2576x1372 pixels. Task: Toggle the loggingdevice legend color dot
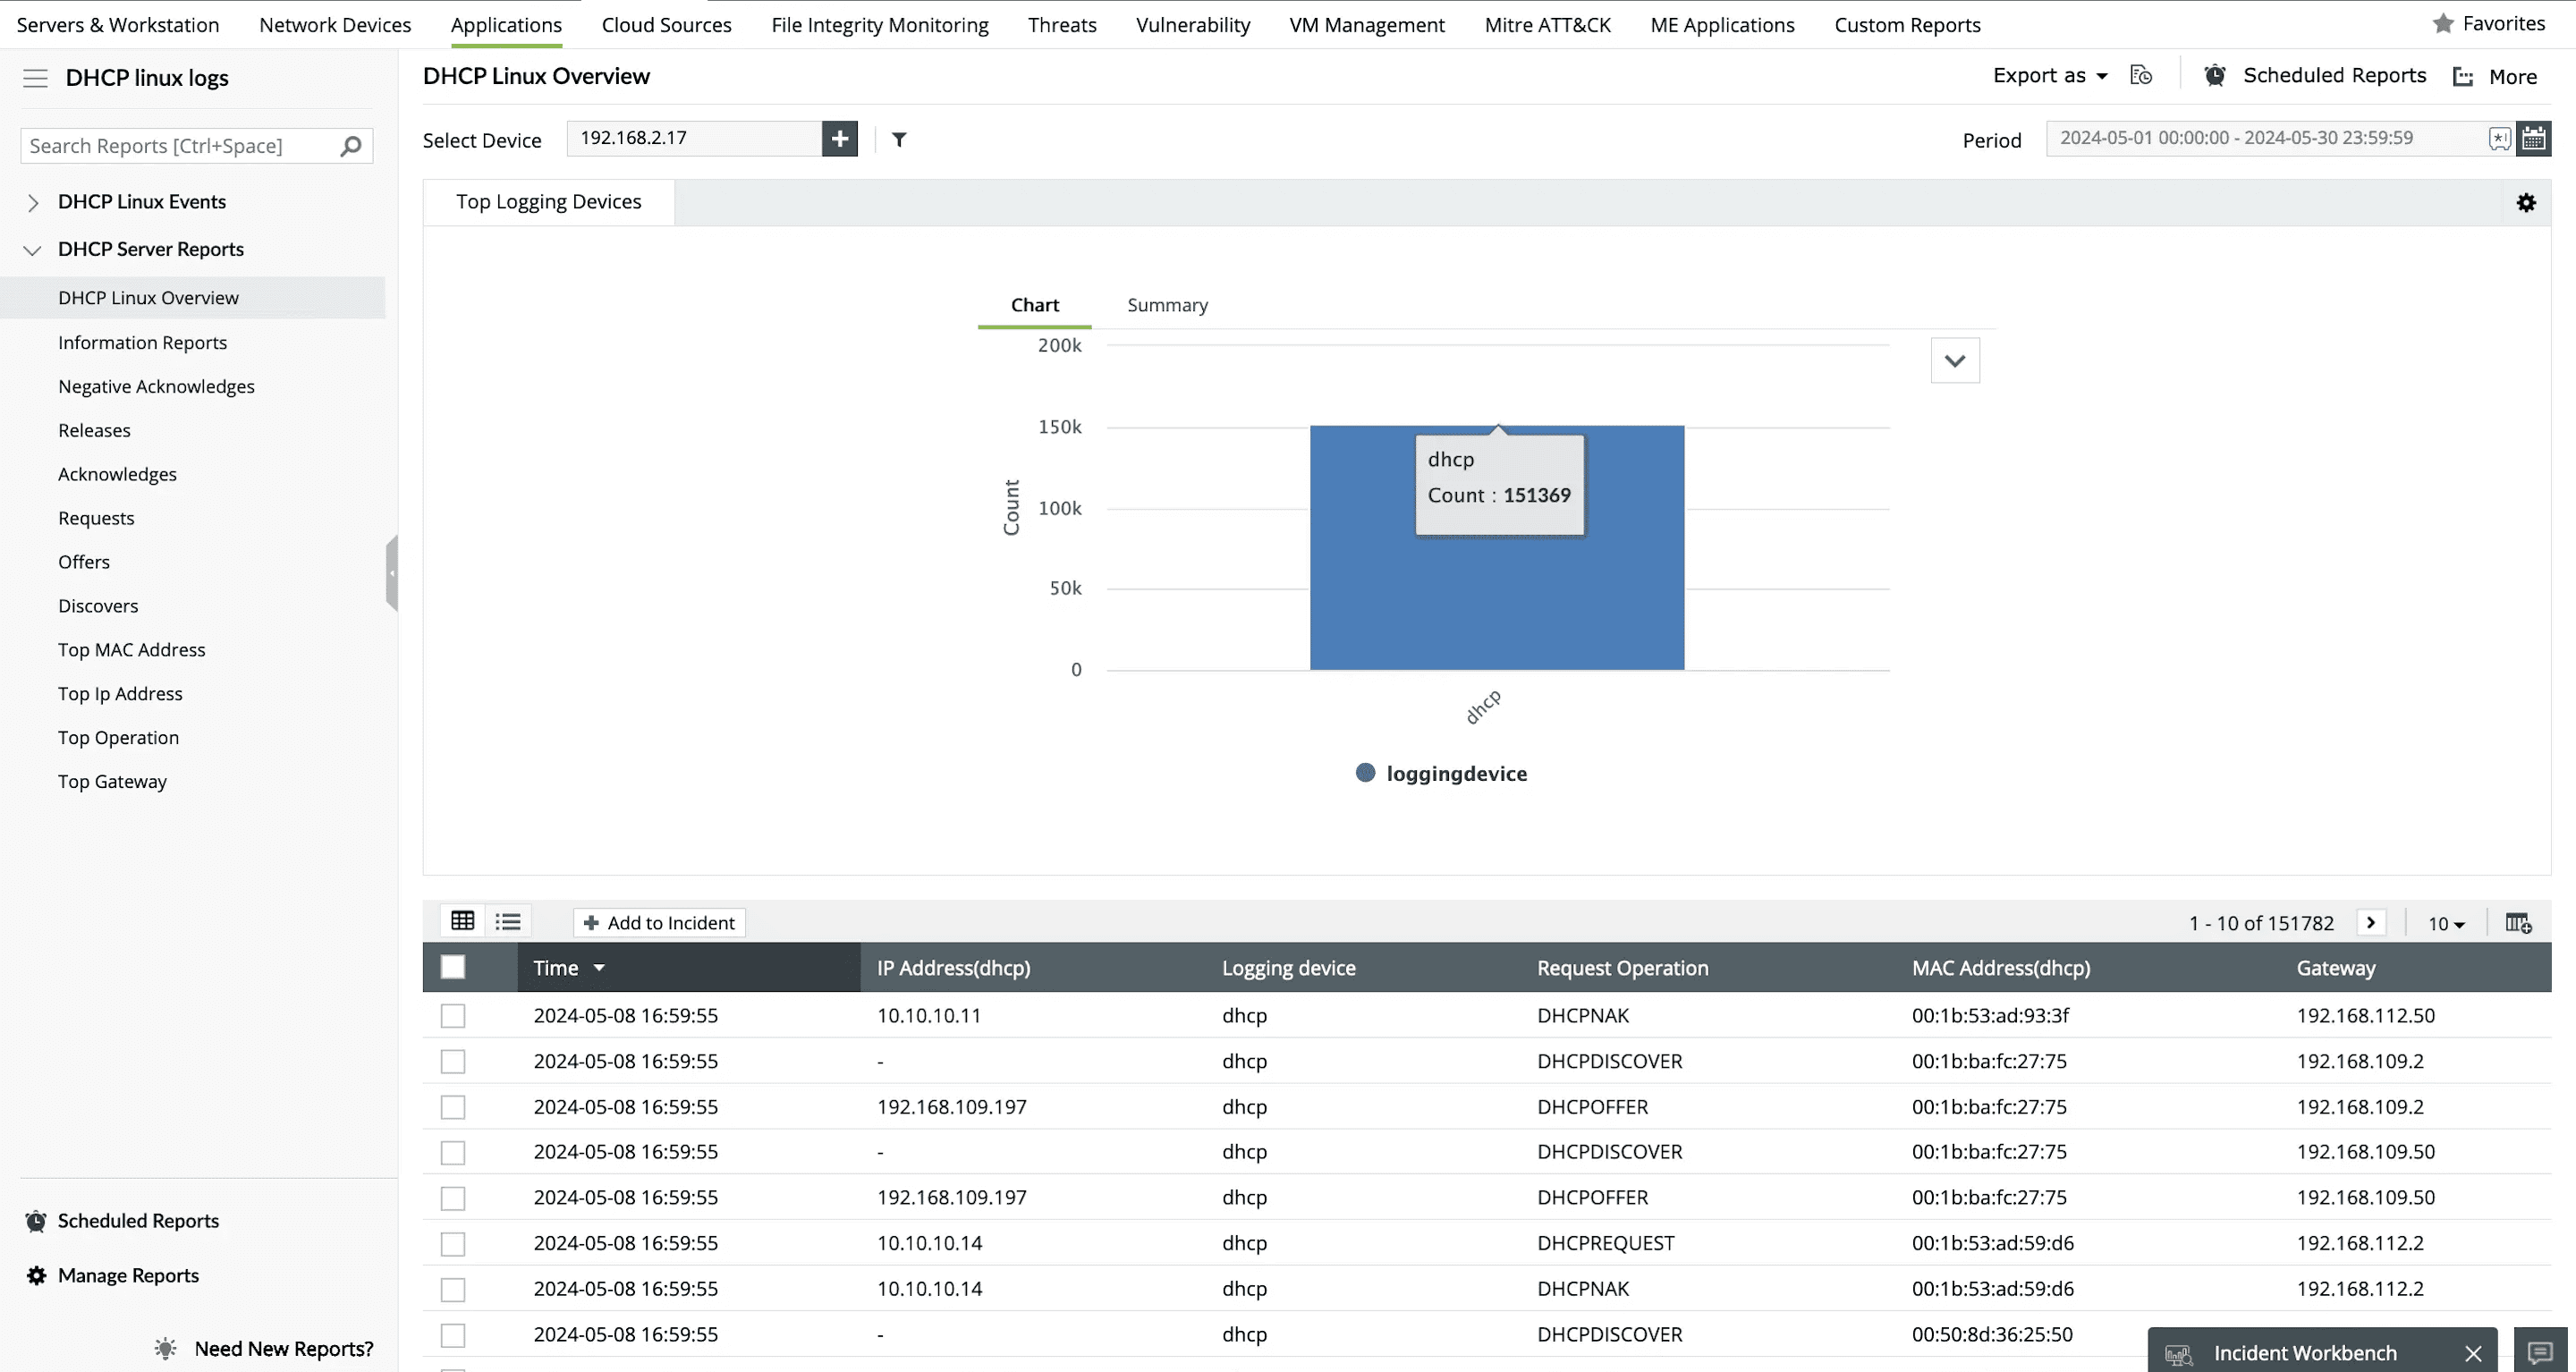coord(1365,773)
